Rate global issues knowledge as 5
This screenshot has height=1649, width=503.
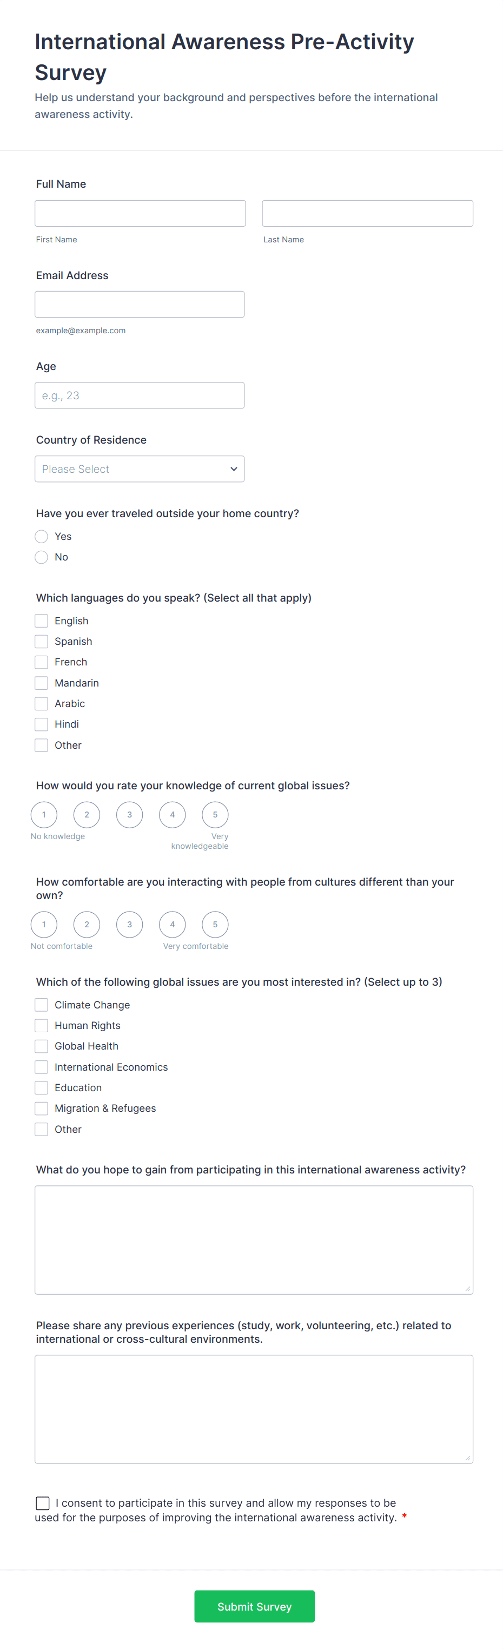click(215, 814)
